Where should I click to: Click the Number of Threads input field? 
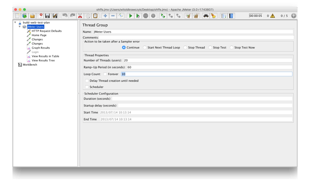pyautogui.click(x=207, y=60)
